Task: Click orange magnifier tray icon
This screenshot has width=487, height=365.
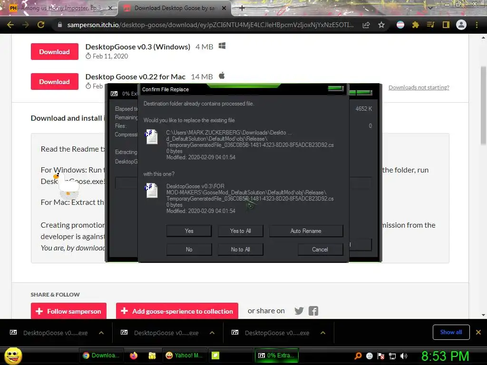Action: coord(358,356)
